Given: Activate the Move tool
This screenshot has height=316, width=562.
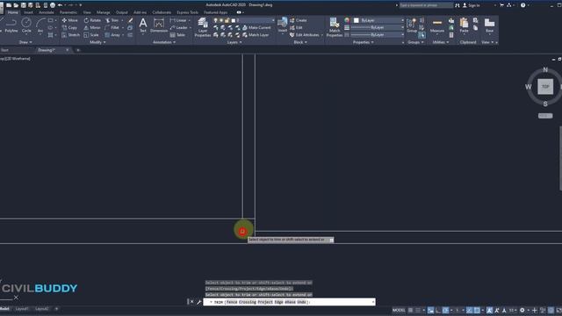Looking at the screenshot, I should point(69,20).
